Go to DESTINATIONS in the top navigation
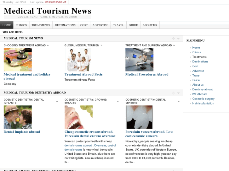This screenshot has height=171, width=229. [65, 25]
